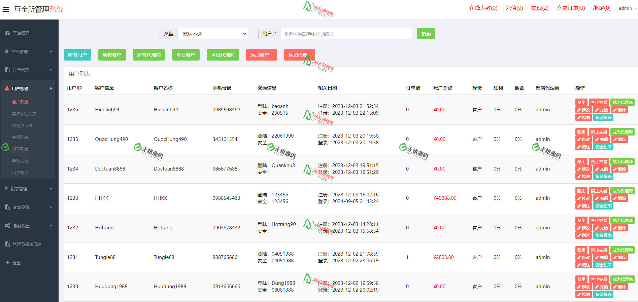The height and width of the screenshot is (302, 638).
Task: Click the 添加客户+ button
Action: pos(261,55)
